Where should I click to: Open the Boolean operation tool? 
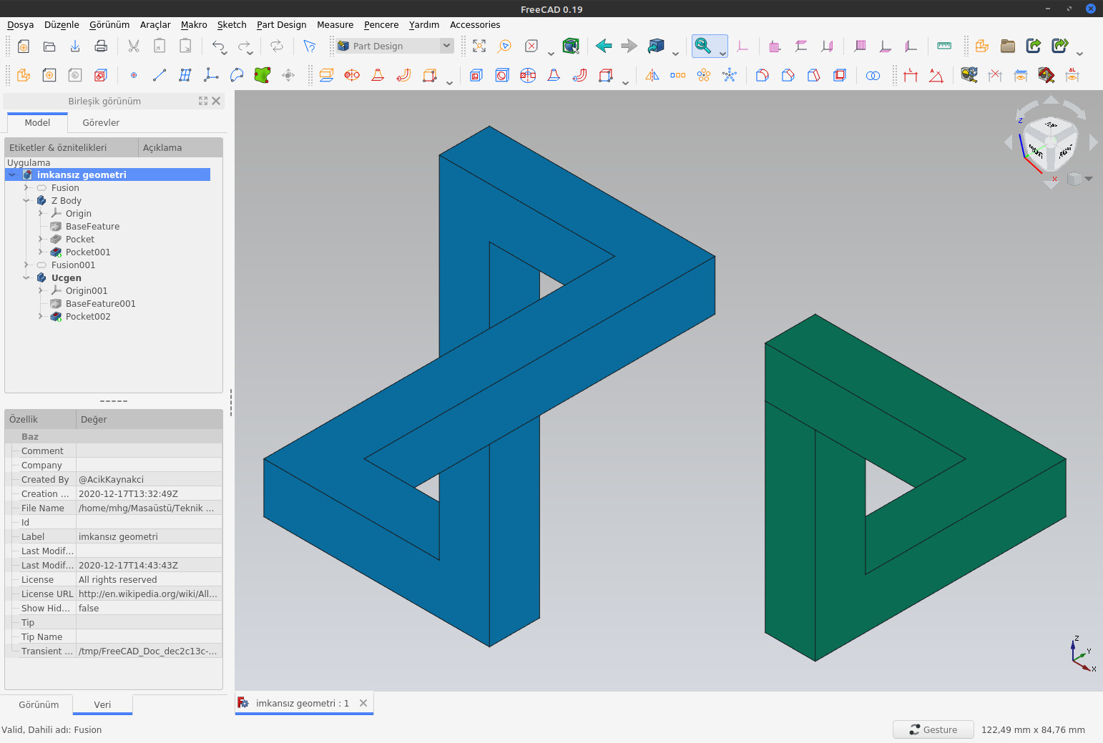(873, 75)
